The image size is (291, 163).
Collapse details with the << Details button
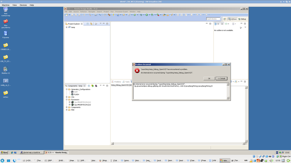[x=221, y=79]
